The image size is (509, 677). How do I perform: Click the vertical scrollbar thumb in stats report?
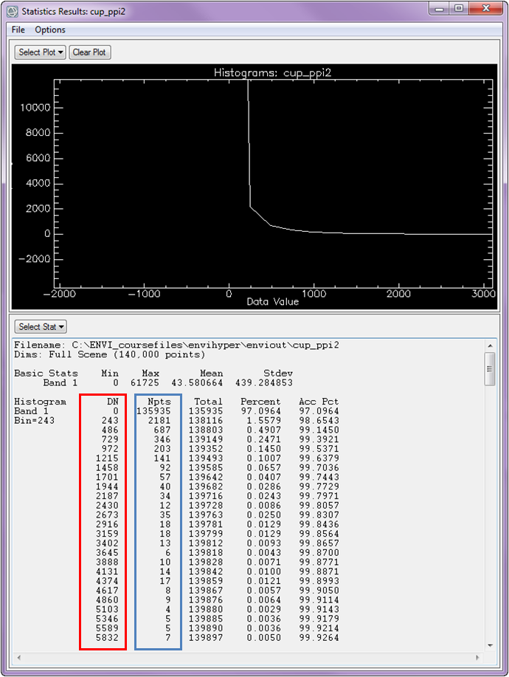pos(490,368)
